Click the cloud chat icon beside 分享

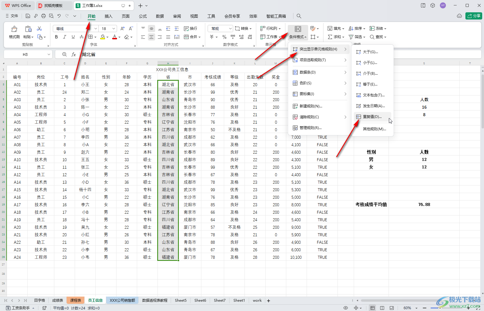(x=459, y=16)
